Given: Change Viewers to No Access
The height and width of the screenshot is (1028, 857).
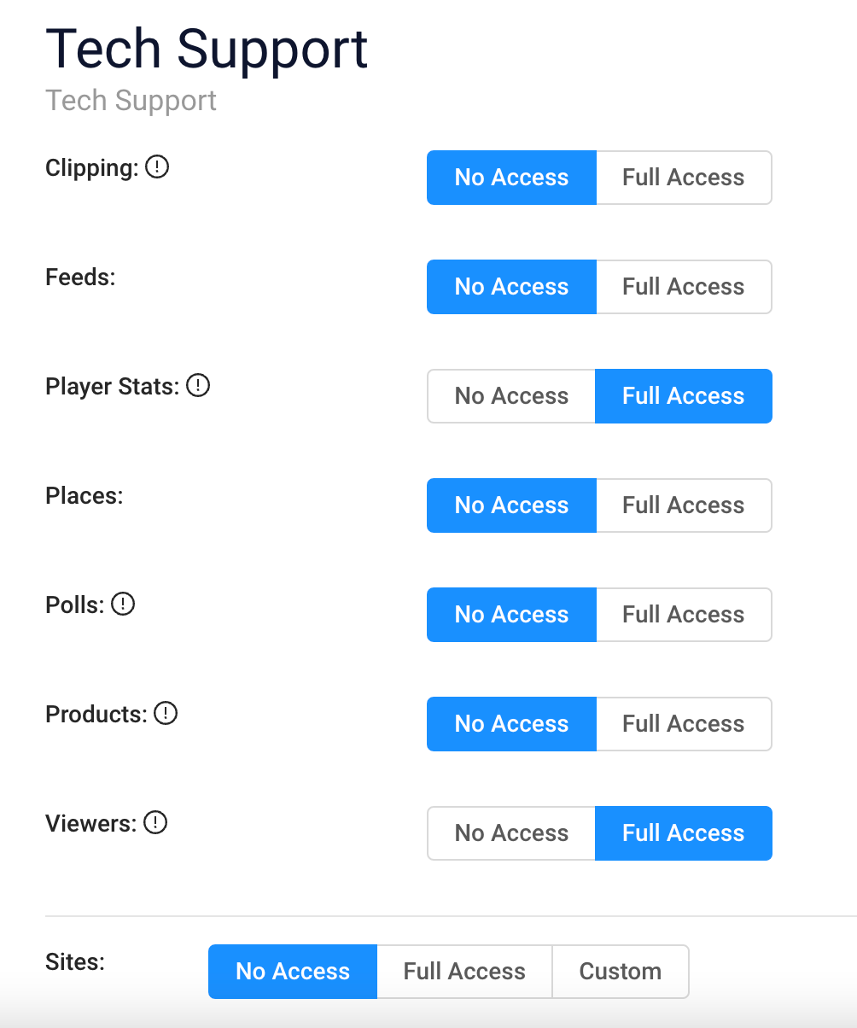Looking at the screenshot, I should [511, 833].
